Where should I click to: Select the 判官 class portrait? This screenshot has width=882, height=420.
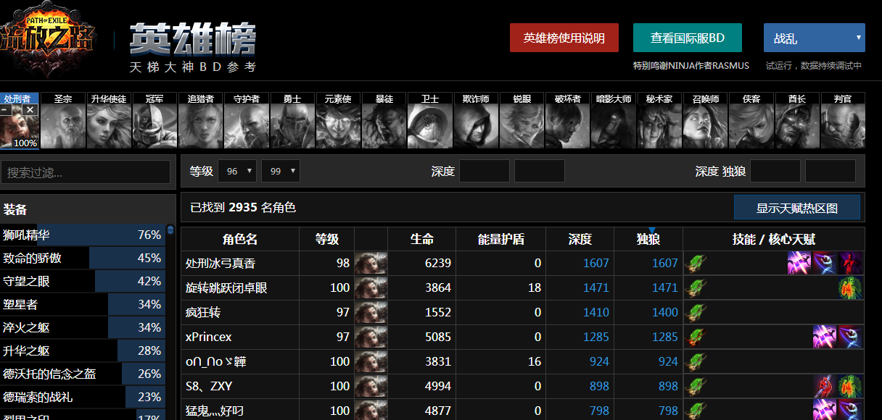(842, 120)
